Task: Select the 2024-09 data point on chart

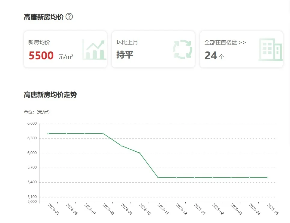Action: click(x=121, y=146)
